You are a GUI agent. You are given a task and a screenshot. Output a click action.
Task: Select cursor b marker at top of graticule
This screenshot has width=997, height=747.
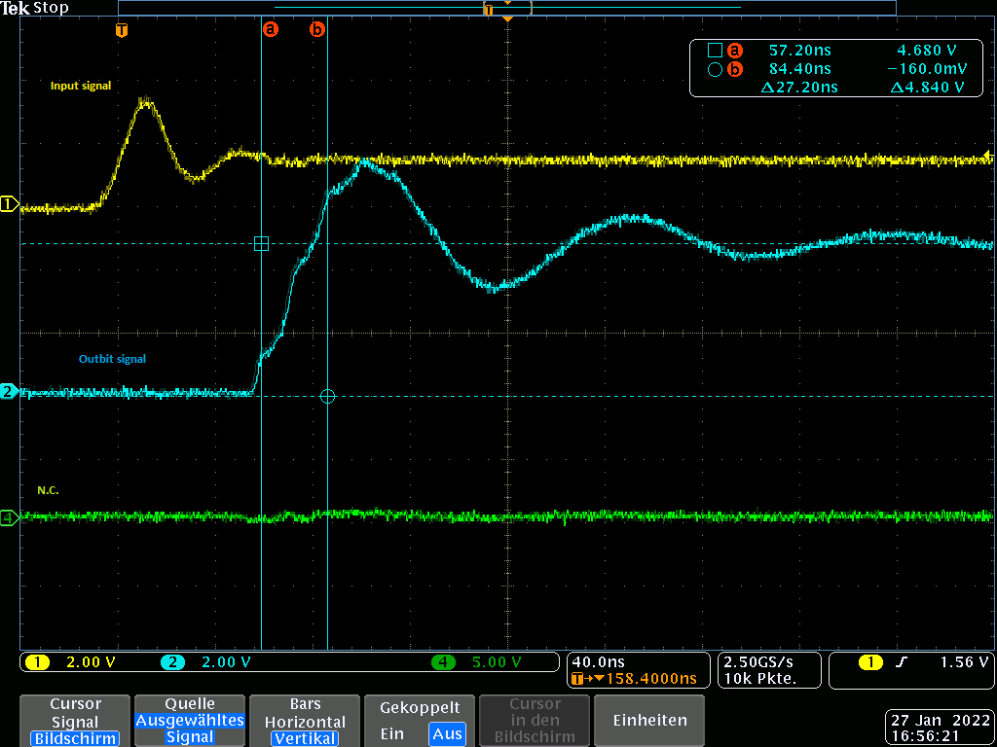[x=317, y=29]
